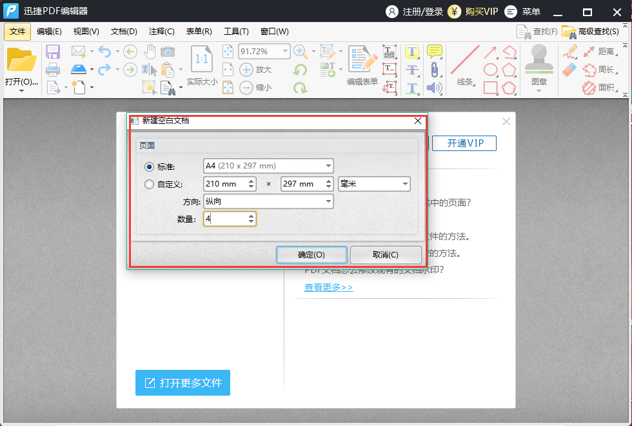632x426 pixels.
Task: Activate the Snapshot camera tool
Action: [168, 52]
